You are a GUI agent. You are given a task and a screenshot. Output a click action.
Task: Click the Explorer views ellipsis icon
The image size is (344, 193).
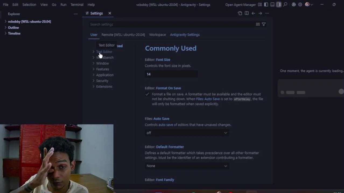(x=76, y=14)
